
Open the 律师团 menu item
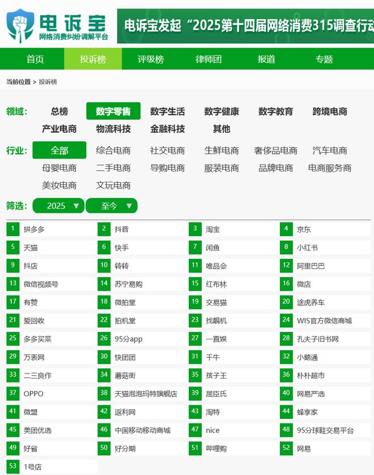tap(209, 59)
